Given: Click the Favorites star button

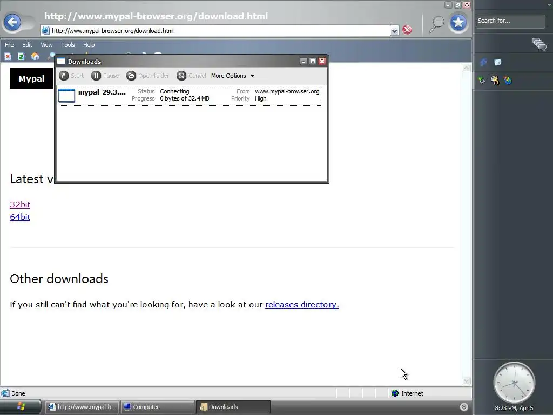Looking at the screenshot, I should [x=458, y=23].
